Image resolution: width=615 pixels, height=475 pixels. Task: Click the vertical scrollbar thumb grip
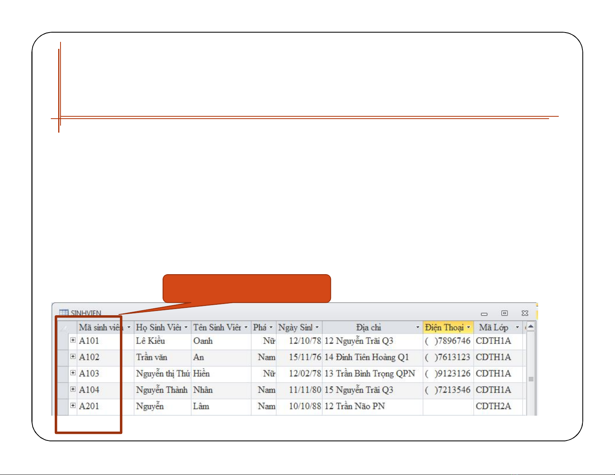pyautogui.click(x=531, y=379)
